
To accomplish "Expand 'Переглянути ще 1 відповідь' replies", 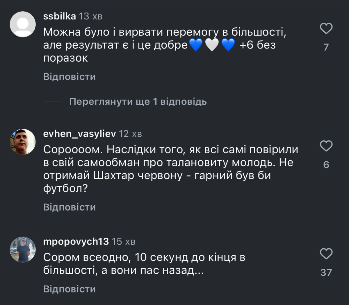I will 138,102.
